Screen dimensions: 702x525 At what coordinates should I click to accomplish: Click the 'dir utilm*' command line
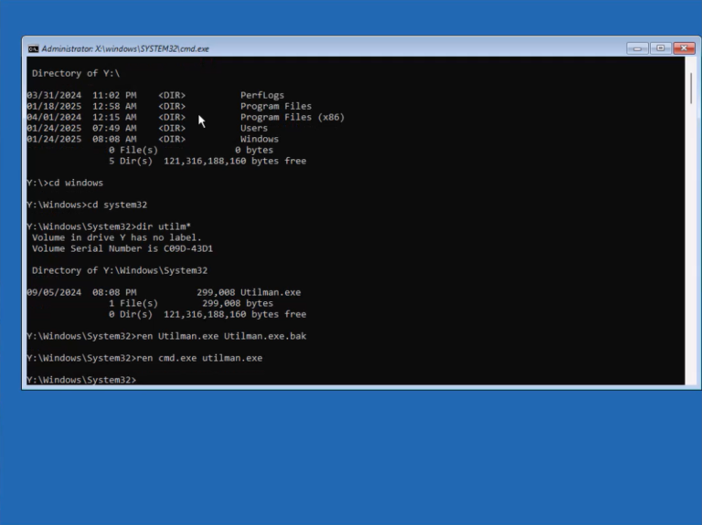(x=109, y=226)
